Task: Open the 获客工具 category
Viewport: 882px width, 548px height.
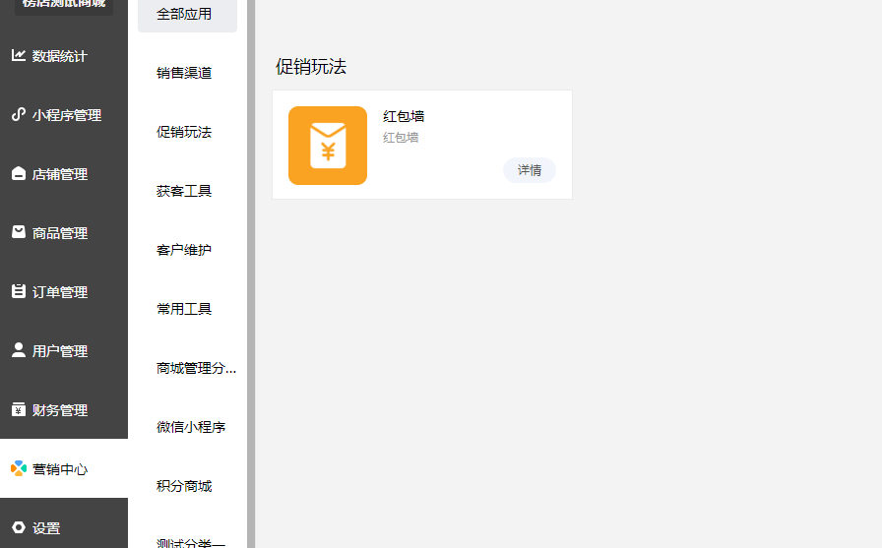Action: point(184,191)
